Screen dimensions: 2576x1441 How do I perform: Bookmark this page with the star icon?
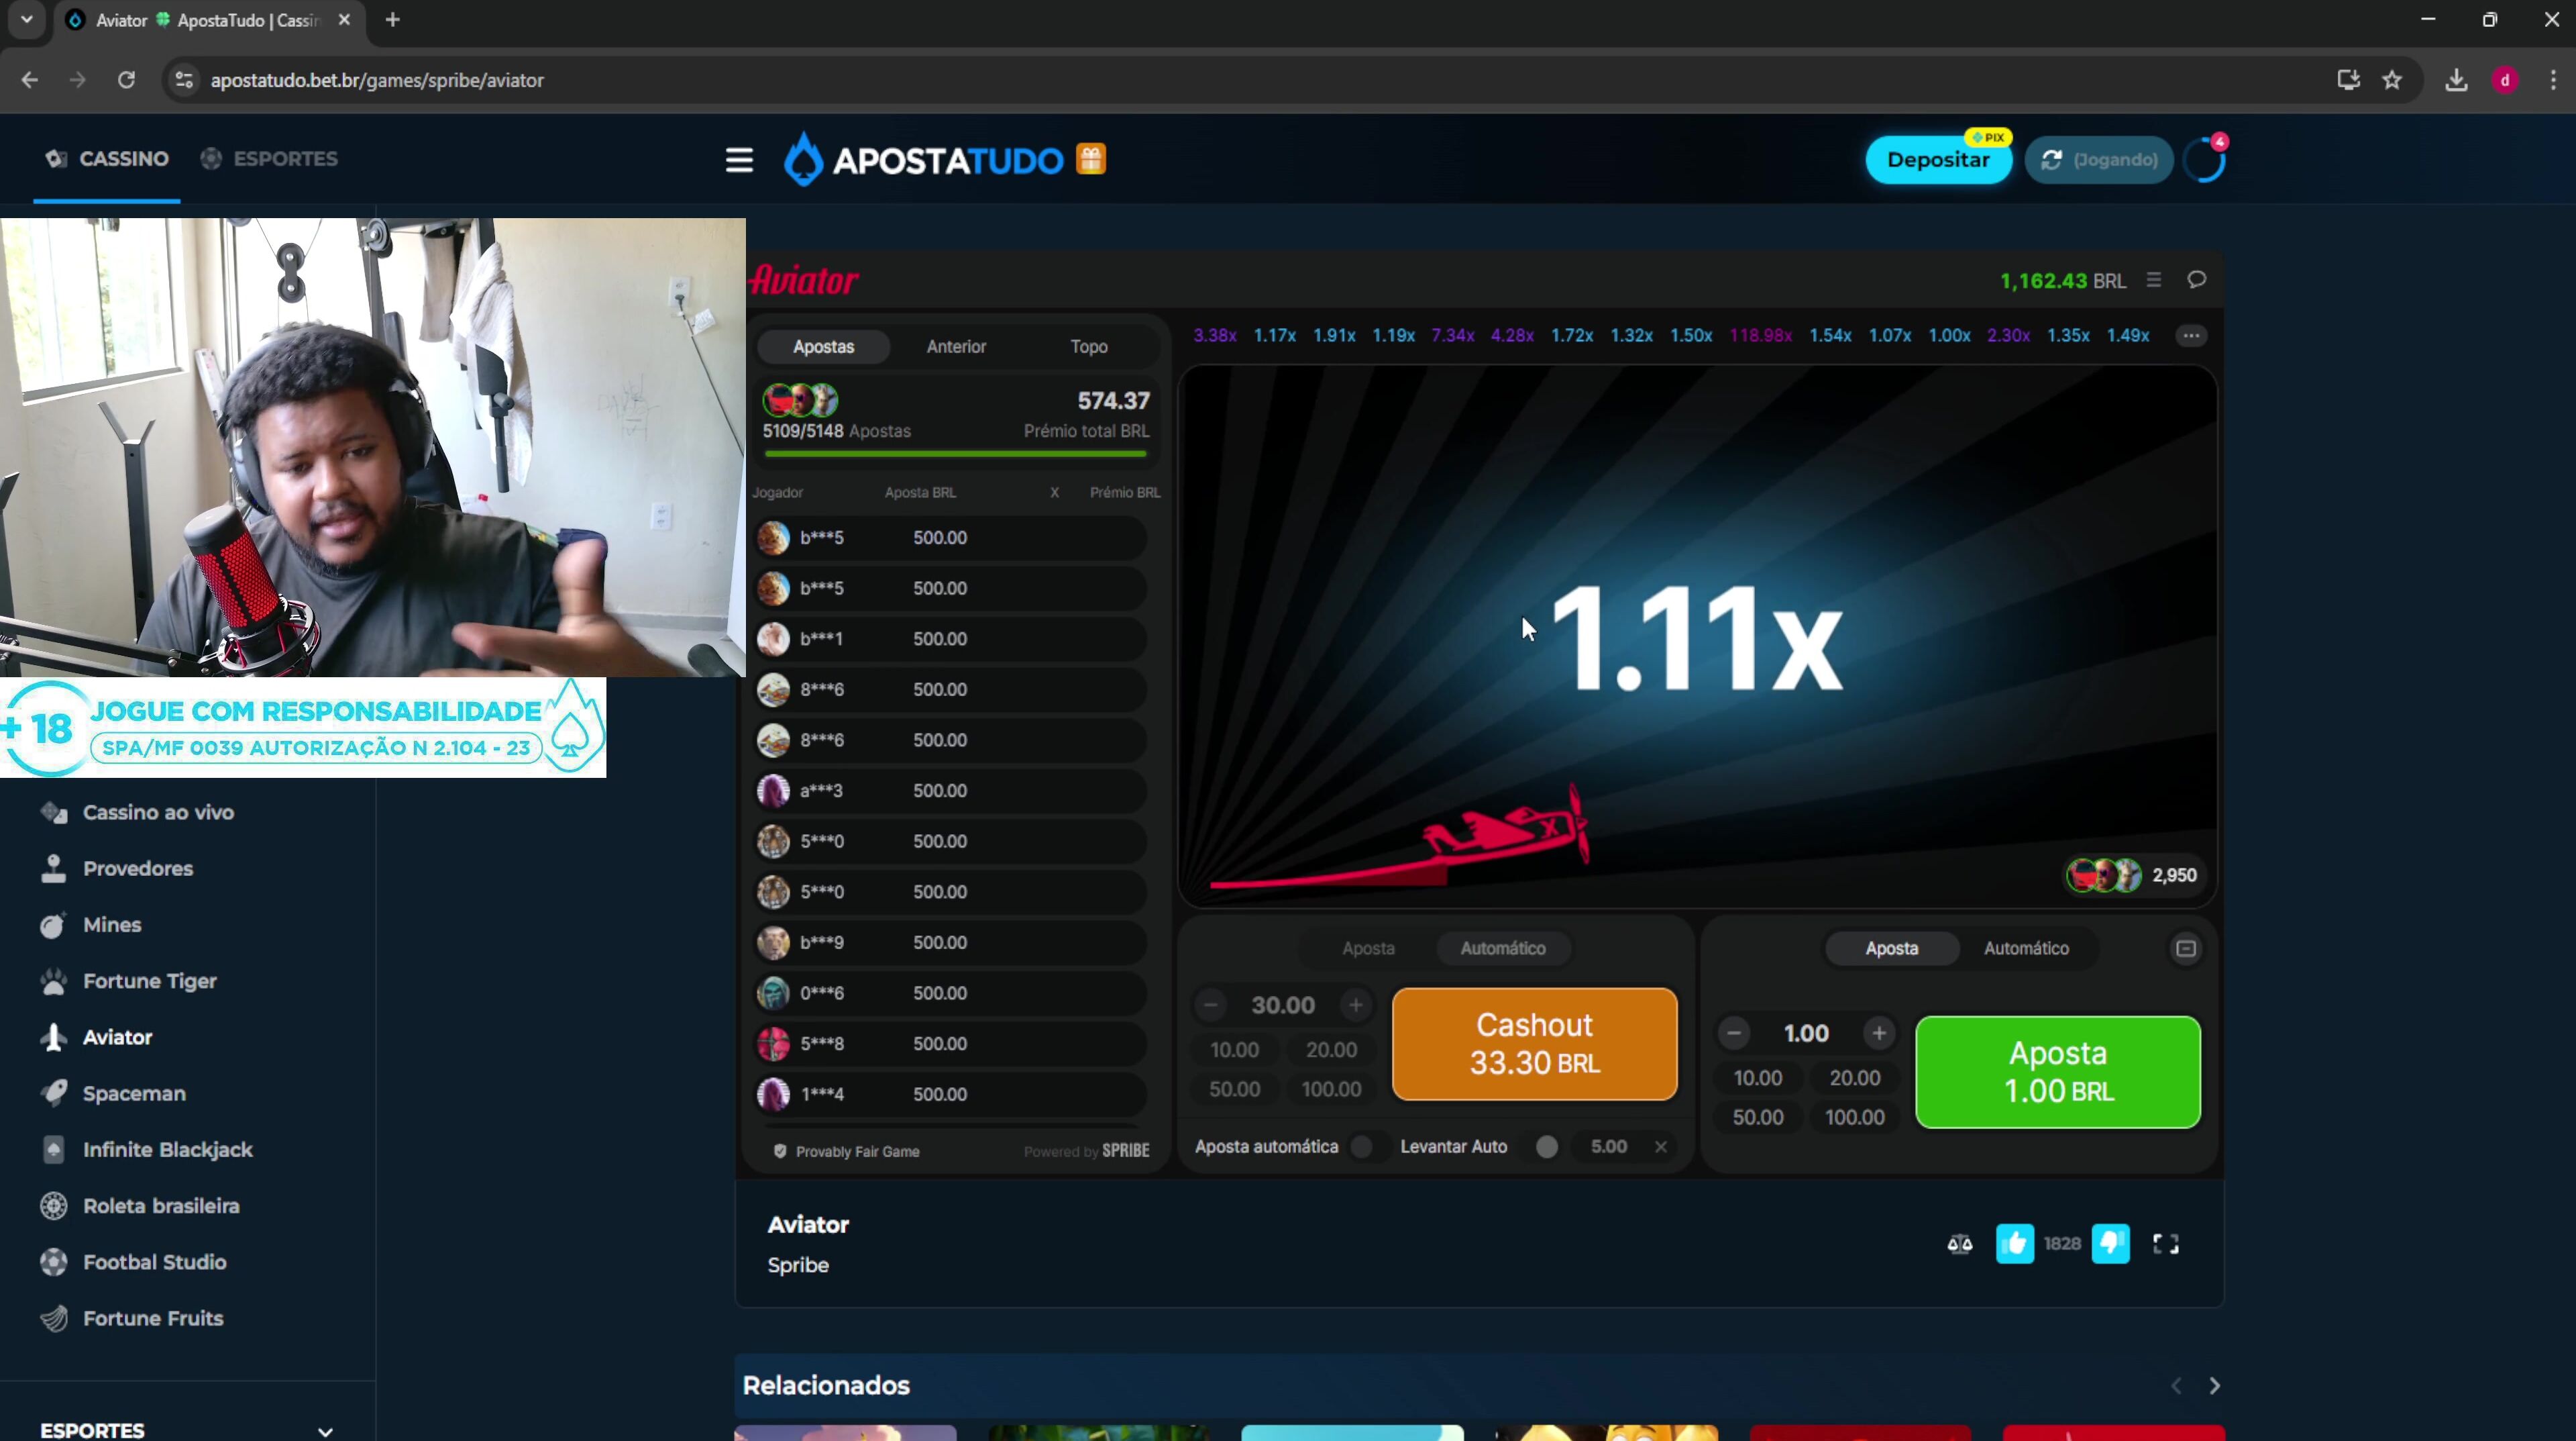point(2392,80)
